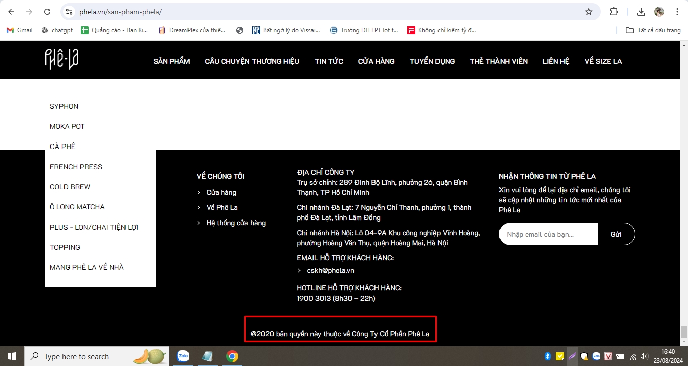
Task: Reload the current page
Action: (x=47, y=11)
